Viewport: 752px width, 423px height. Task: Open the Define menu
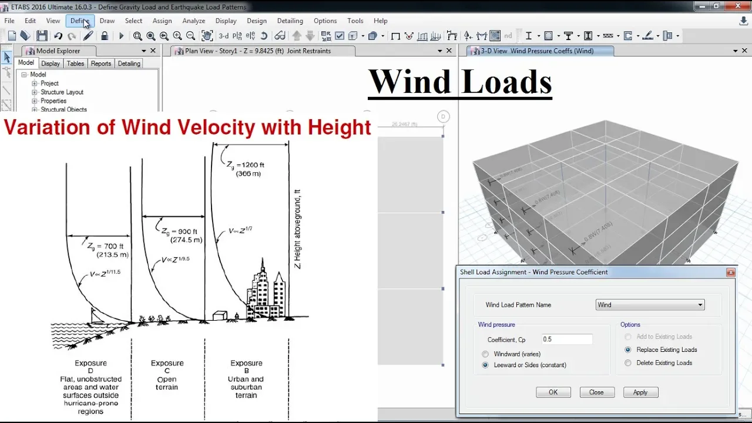click(x=79, y=21)
